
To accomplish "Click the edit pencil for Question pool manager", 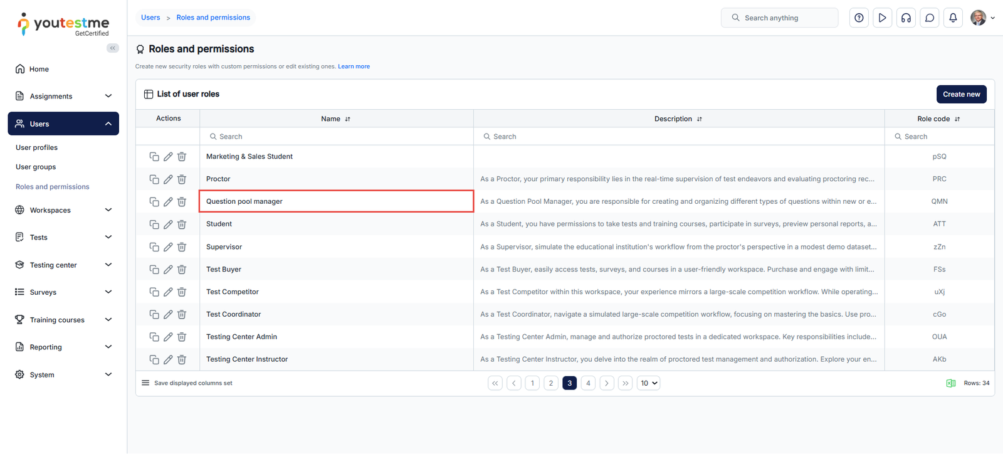I will coord(168,202).
